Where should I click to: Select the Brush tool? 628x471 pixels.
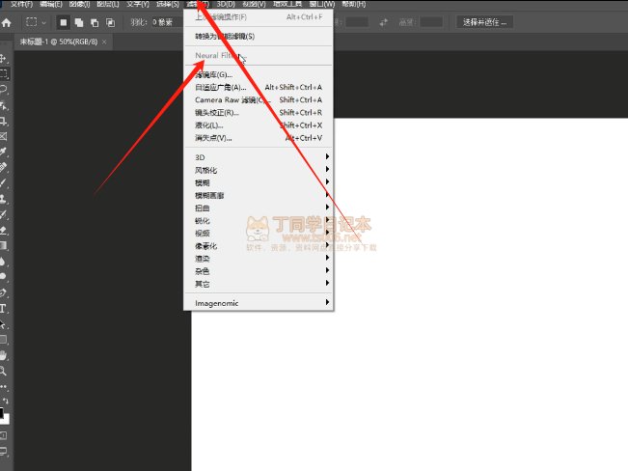[x=4, y=183]
